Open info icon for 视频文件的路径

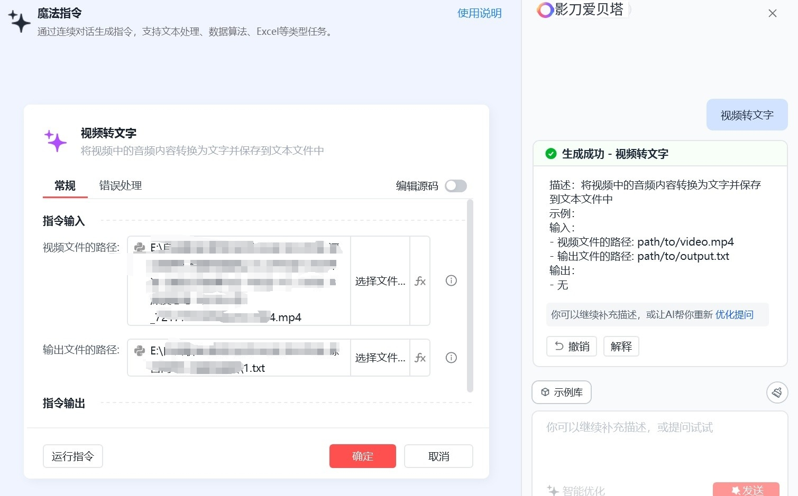(x=451, y=280)
